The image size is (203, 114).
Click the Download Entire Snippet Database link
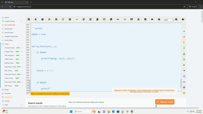tap(47, 106)
